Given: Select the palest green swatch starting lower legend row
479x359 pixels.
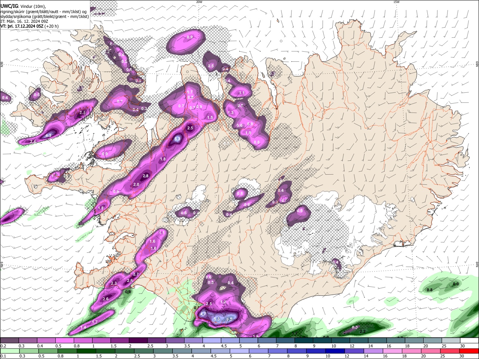Looking at the screenshot, I should pos(10,351).
